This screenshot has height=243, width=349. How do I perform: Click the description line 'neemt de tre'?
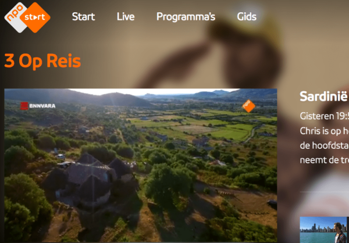point(325,160)
